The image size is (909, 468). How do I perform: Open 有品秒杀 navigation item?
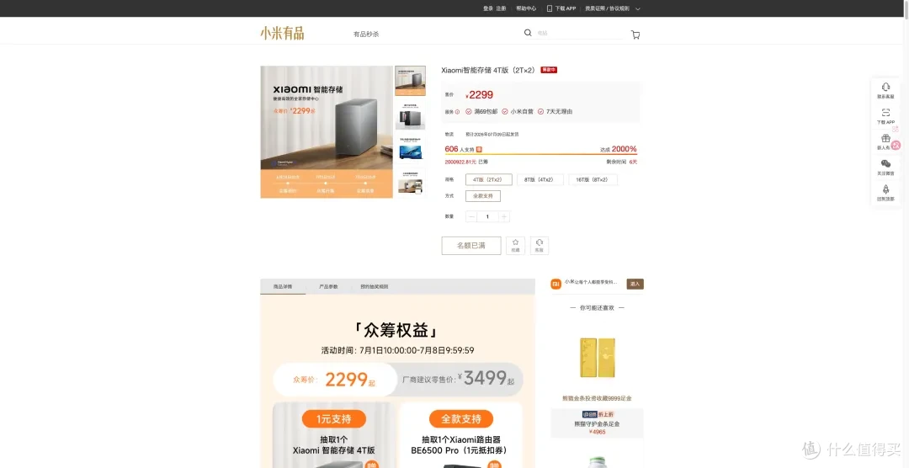(366, 35)
